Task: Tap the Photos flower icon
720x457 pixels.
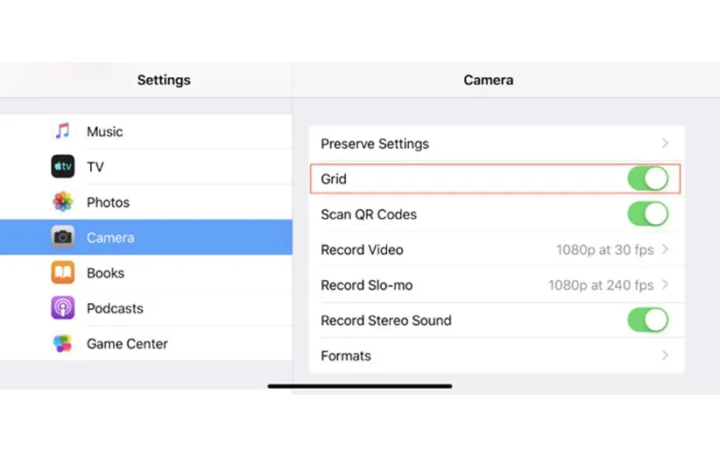Action: pyautogui.click(x=62, y=202)
